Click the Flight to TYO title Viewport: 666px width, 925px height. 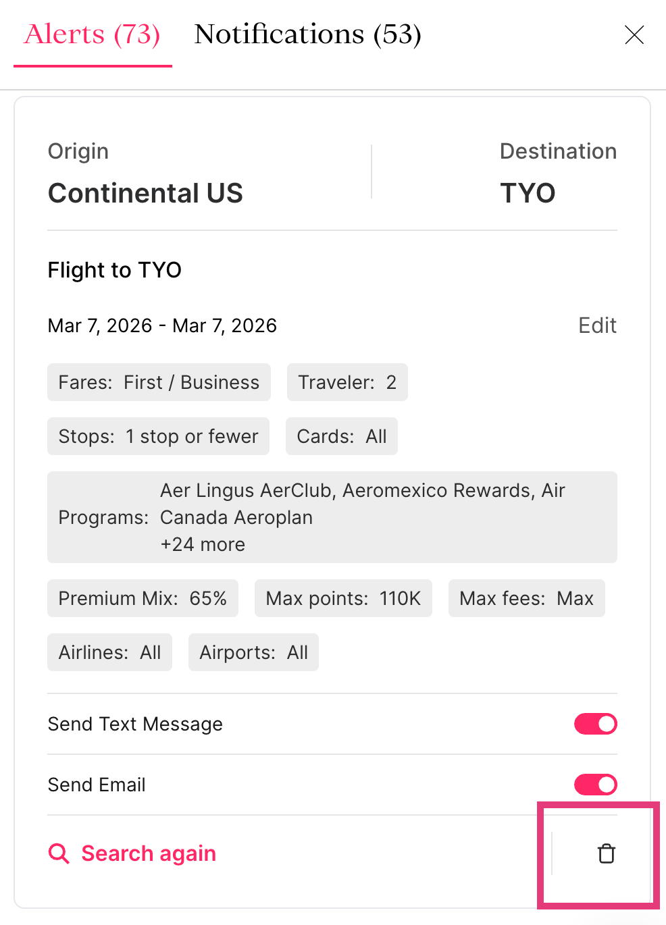click(x=115, y=270)
